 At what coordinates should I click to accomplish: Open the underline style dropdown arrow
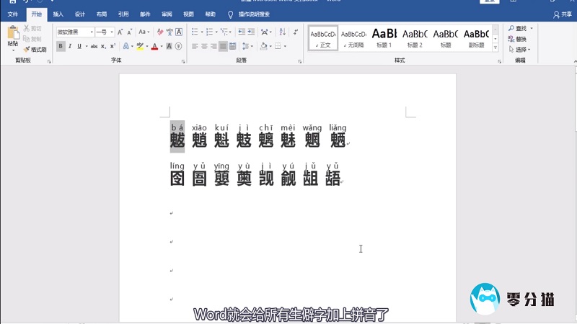[x=87, y=46]
